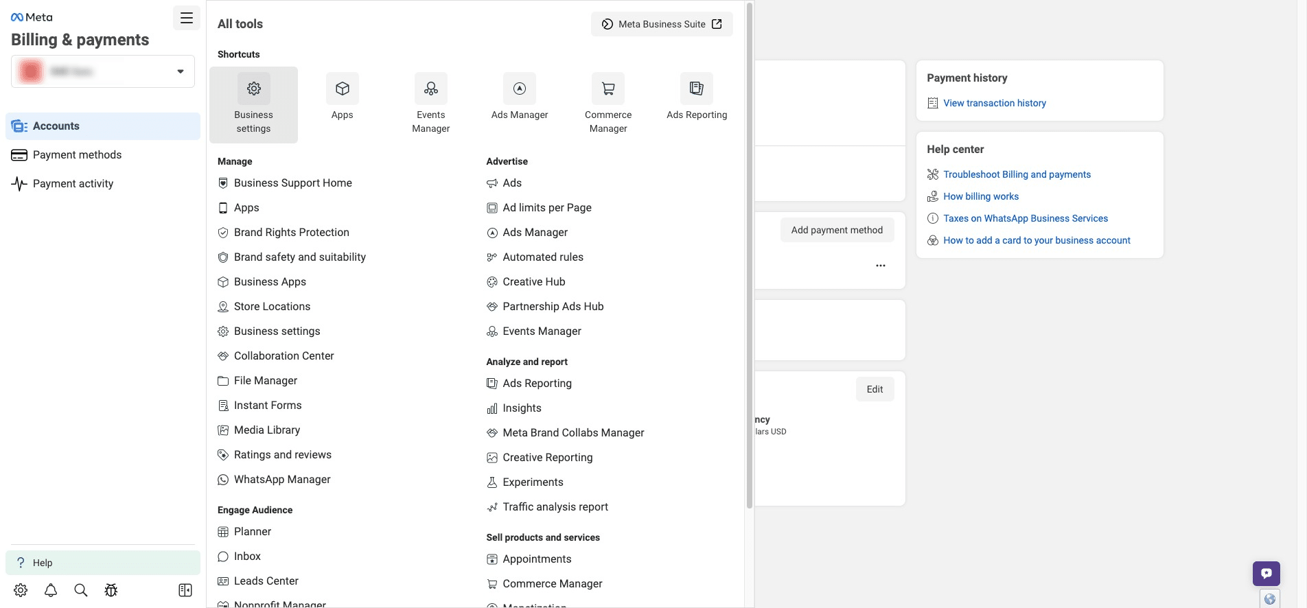Viewport: 1307px width, 608px height.
Task: Open the Commerce Manager shortcut cart icon
Action: tap(608, 89)
